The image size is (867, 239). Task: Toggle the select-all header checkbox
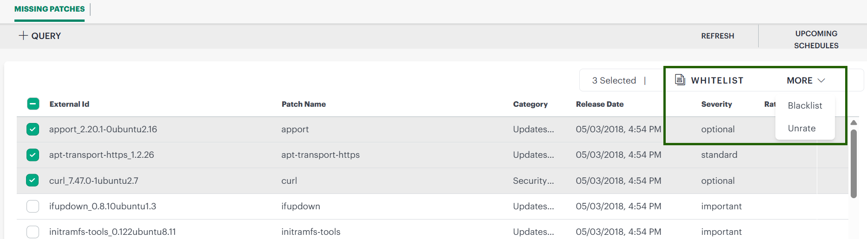click(33, 104)
